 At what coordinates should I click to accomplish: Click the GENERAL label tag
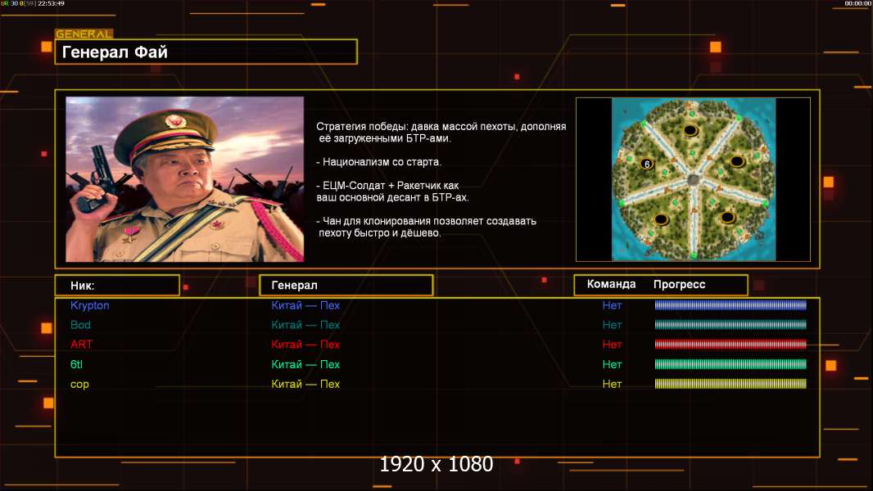click(x=84, y=34)
